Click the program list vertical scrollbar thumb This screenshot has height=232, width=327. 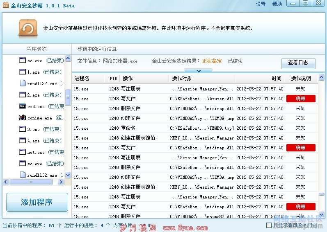(68, 97)
